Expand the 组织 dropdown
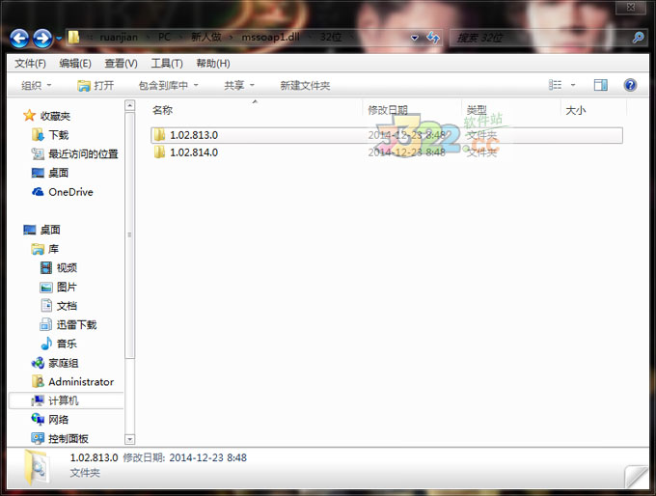 pyautogui.click(x=37, y=85)
